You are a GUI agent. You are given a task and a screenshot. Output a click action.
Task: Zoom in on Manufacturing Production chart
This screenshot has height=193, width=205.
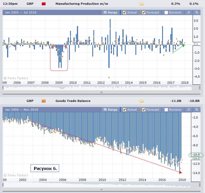click(189, 12)
